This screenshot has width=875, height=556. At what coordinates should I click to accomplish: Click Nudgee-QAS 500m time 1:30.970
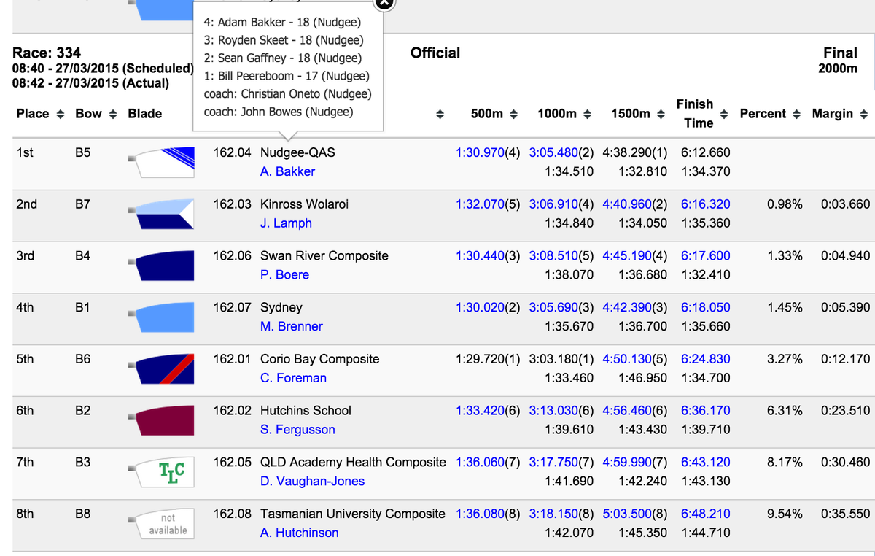[481, 152]
